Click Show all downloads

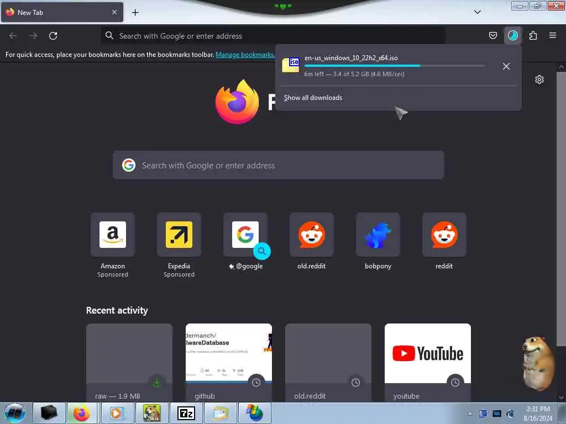tap(313, 98)
